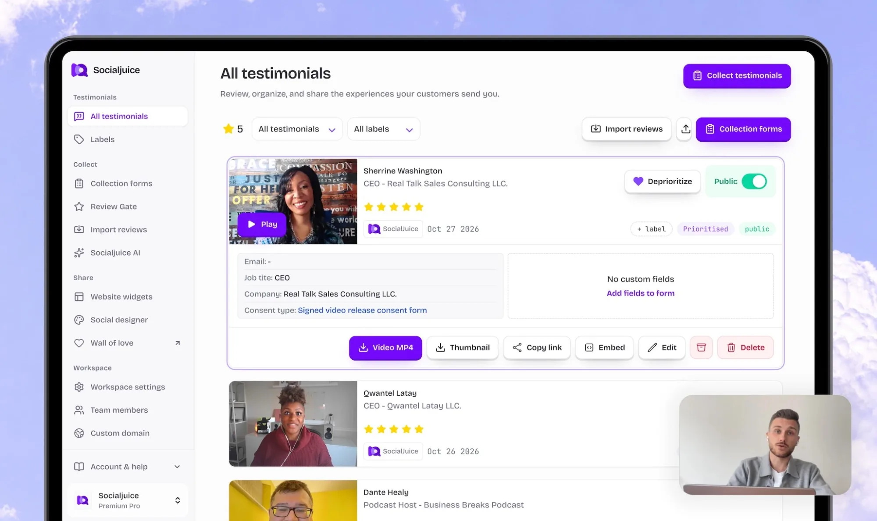The width and height of the screenshot is (877, 521).
Task: Click the Collect testimonials button
Action: 737,76
